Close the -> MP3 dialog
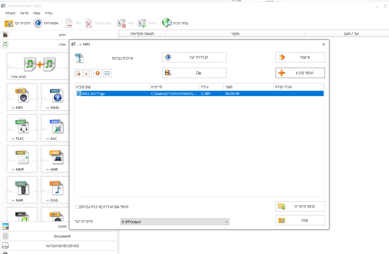This screenshot has height=254, width=389. tap(323, 44)
